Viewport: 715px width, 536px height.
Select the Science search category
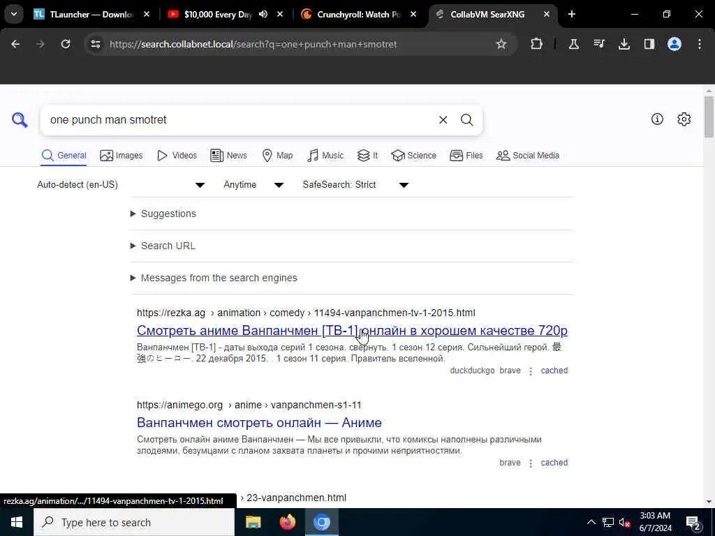413,156
